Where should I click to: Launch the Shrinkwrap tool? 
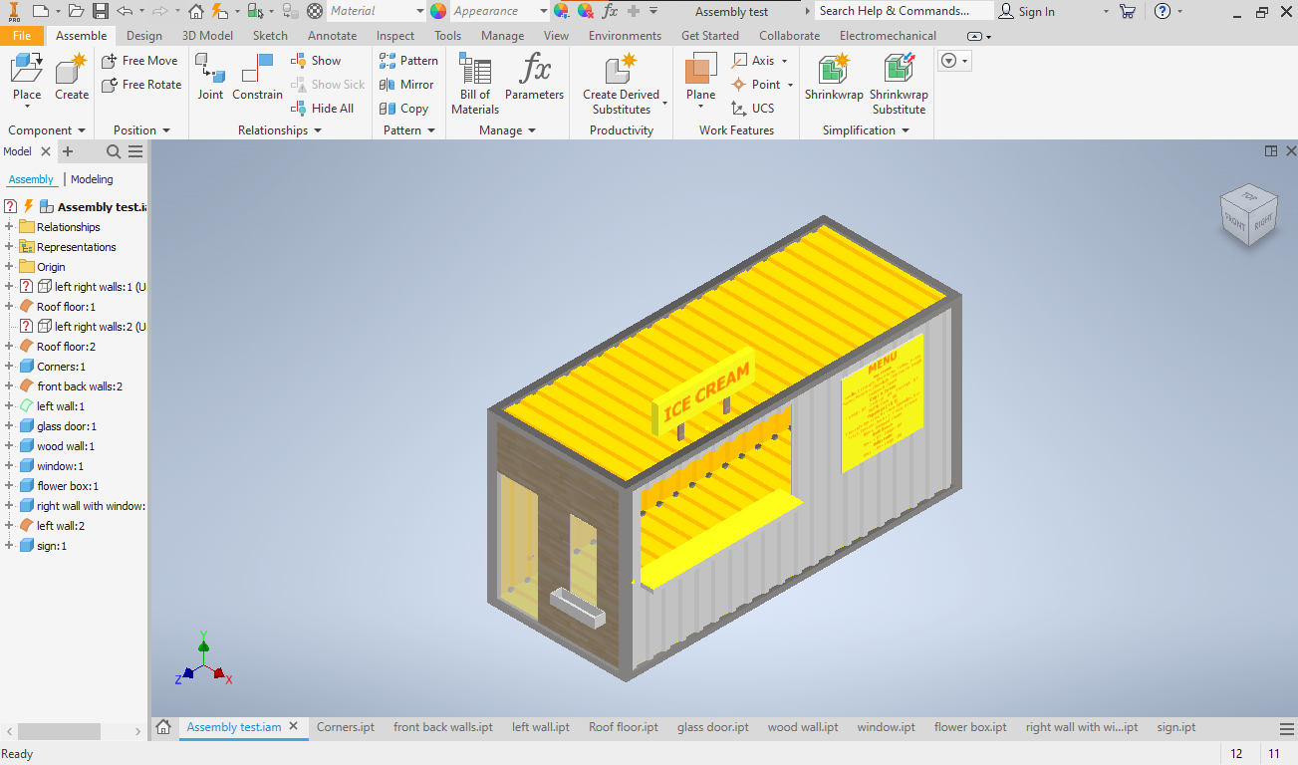[834, 79]
